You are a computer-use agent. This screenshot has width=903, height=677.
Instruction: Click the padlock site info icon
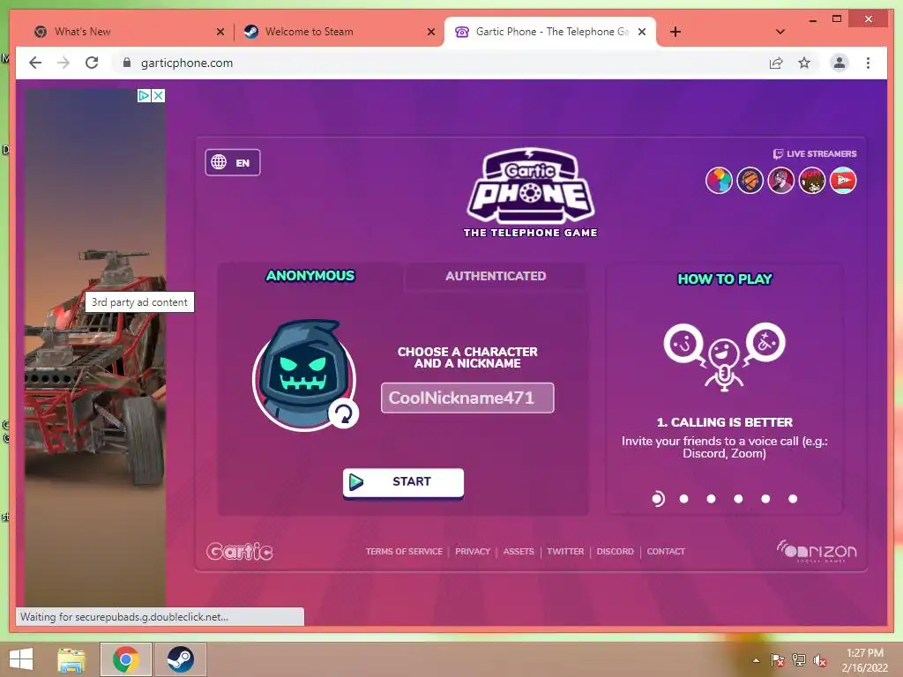click(x=127, y=63)
